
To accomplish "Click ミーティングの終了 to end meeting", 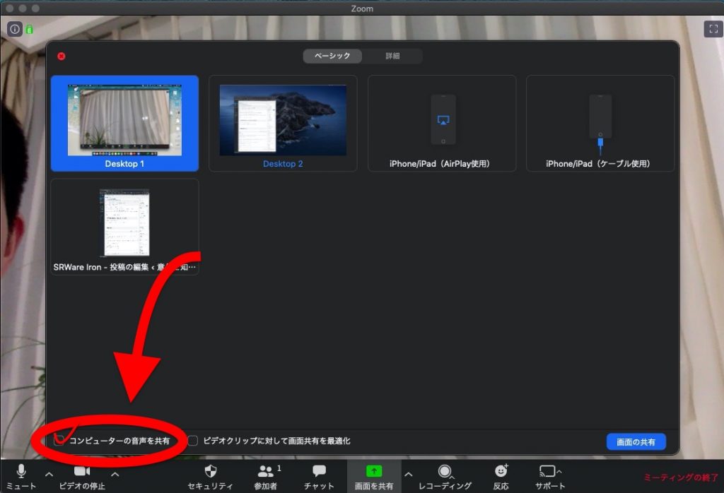I will (680, 478).
